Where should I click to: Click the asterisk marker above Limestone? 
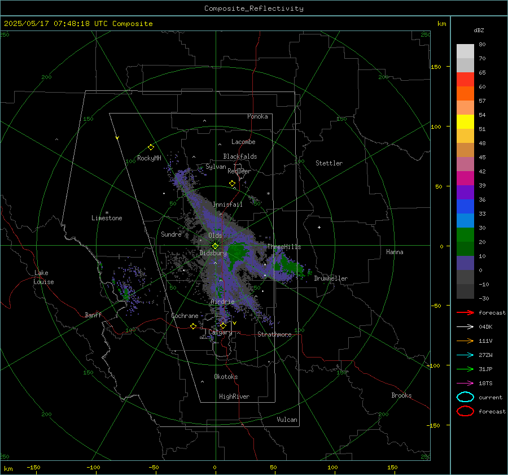point(107,213)
